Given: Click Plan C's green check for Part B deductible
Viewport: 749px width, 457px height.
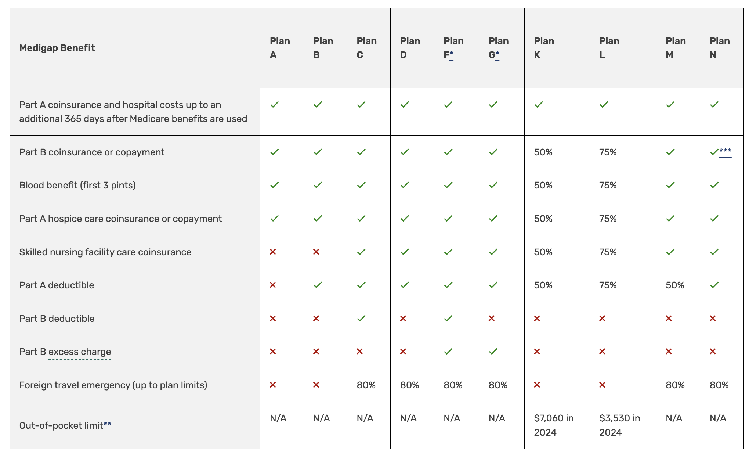Looking at the screenshot, I should [x=361, y=318].
